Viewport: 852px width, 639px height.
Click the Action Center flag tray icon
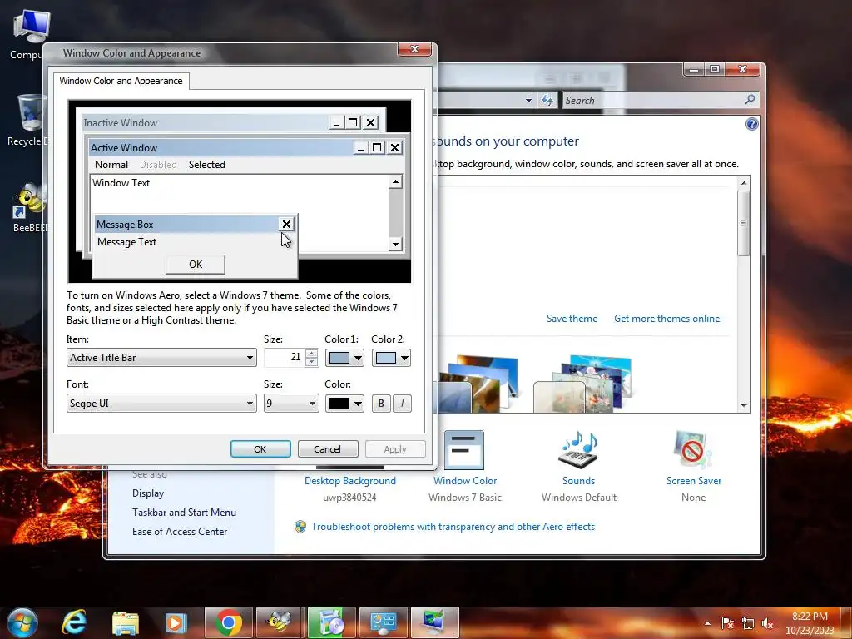click(727, 623)
